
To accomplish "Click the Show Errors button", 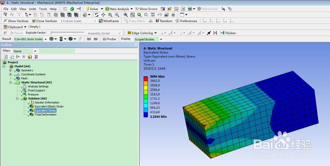I will (147, 9).
